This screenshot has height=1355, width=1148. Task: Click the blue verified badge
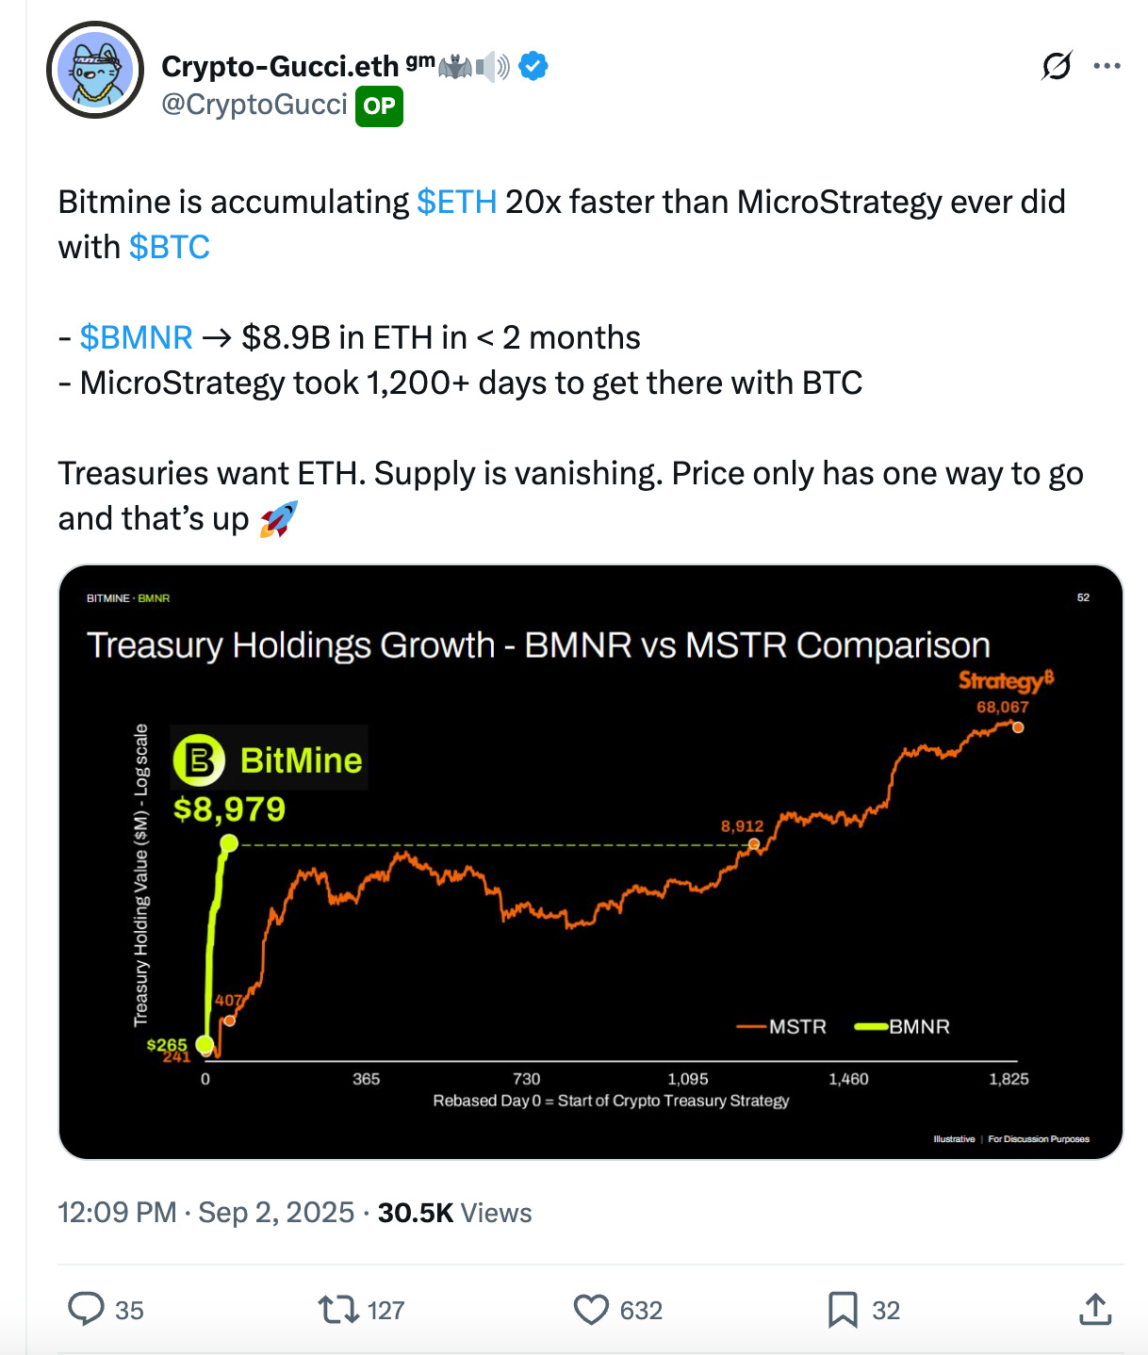[533, 66]
